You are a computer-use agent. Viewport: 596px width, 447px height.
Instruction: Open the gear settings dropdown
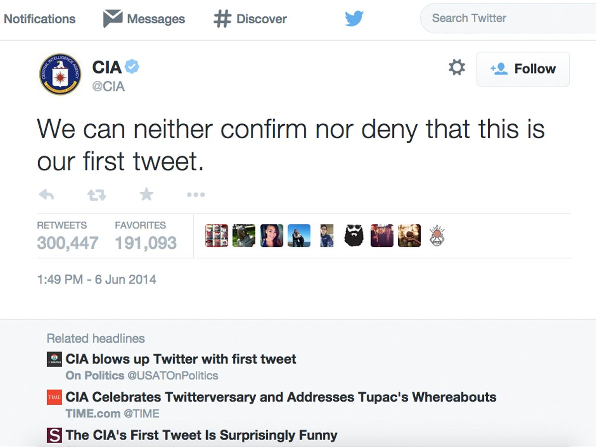456,68
